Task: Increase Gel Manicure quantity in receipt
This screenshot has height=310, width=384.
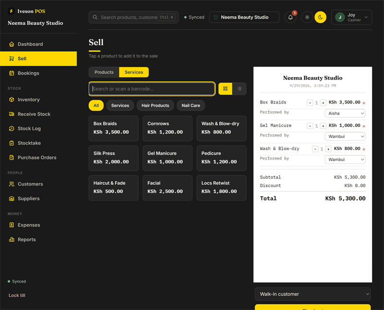Action: click(x=323, y=126)
